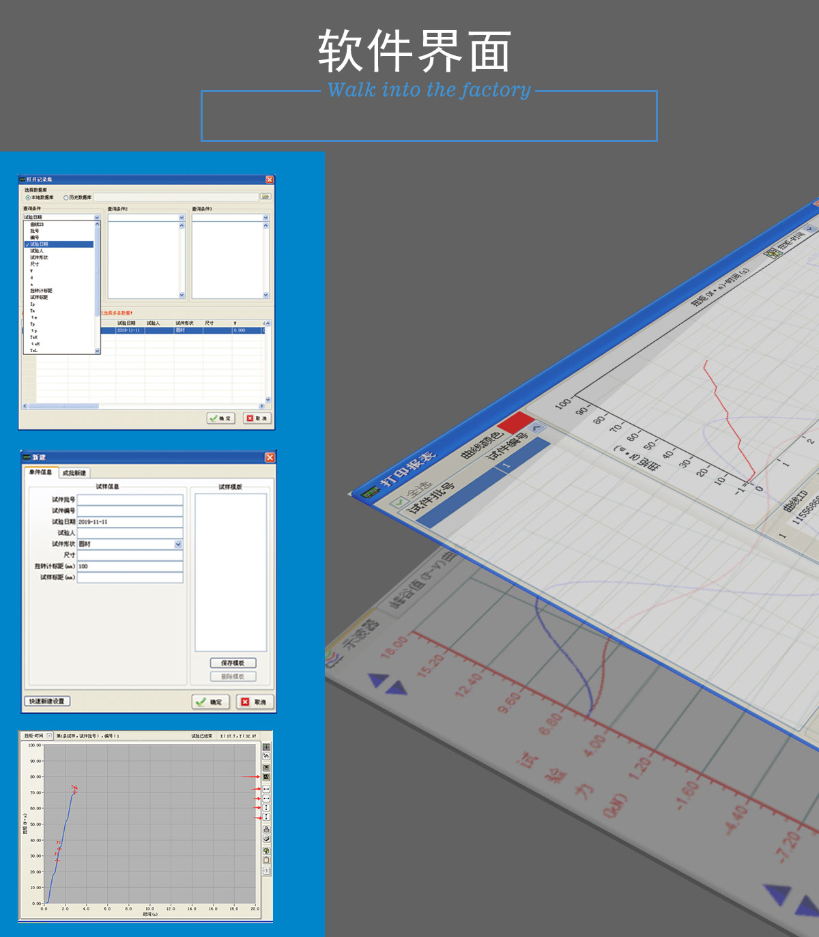819x937 pixels.
Task: Select the pan hand tool in graph toolbar
Action: (x=266, y=756)
